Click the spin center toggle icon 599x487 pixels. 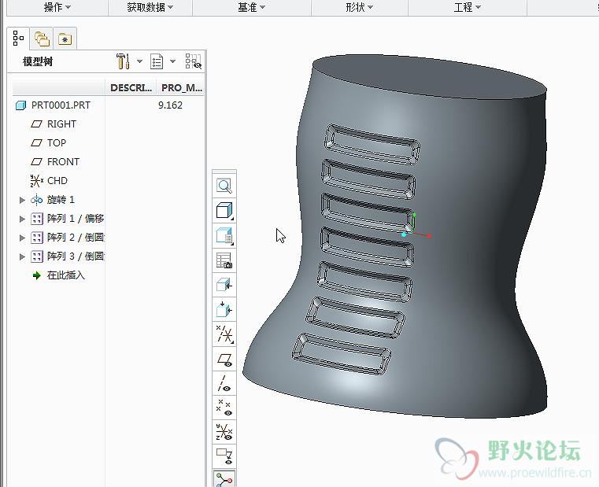(x=224, y=479)
